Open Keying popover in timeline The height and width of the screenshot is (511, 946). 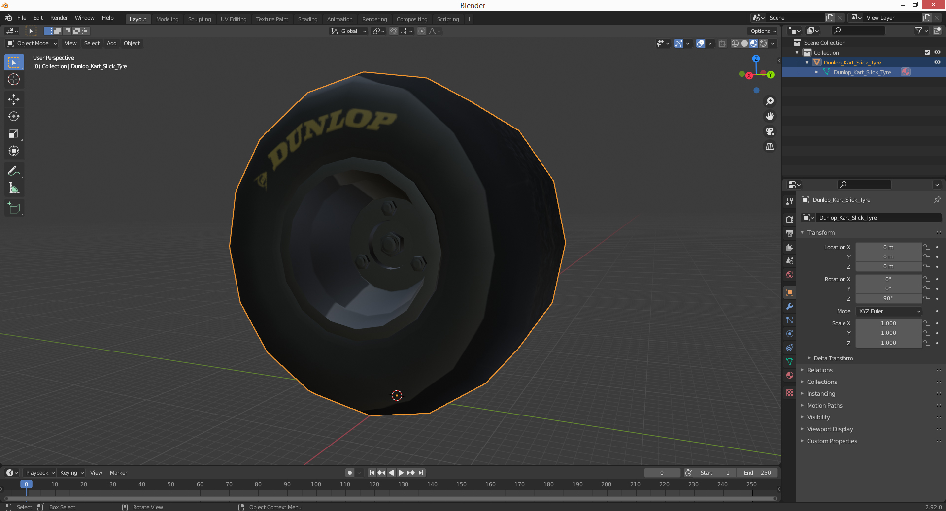(x=71, y=473)
